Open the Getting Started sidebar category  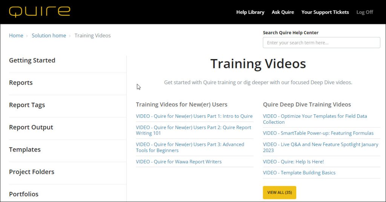click(x=32, y=61)
